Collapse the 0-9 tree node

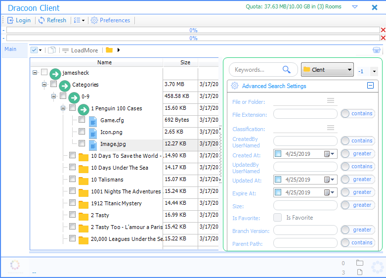(54, 96)
